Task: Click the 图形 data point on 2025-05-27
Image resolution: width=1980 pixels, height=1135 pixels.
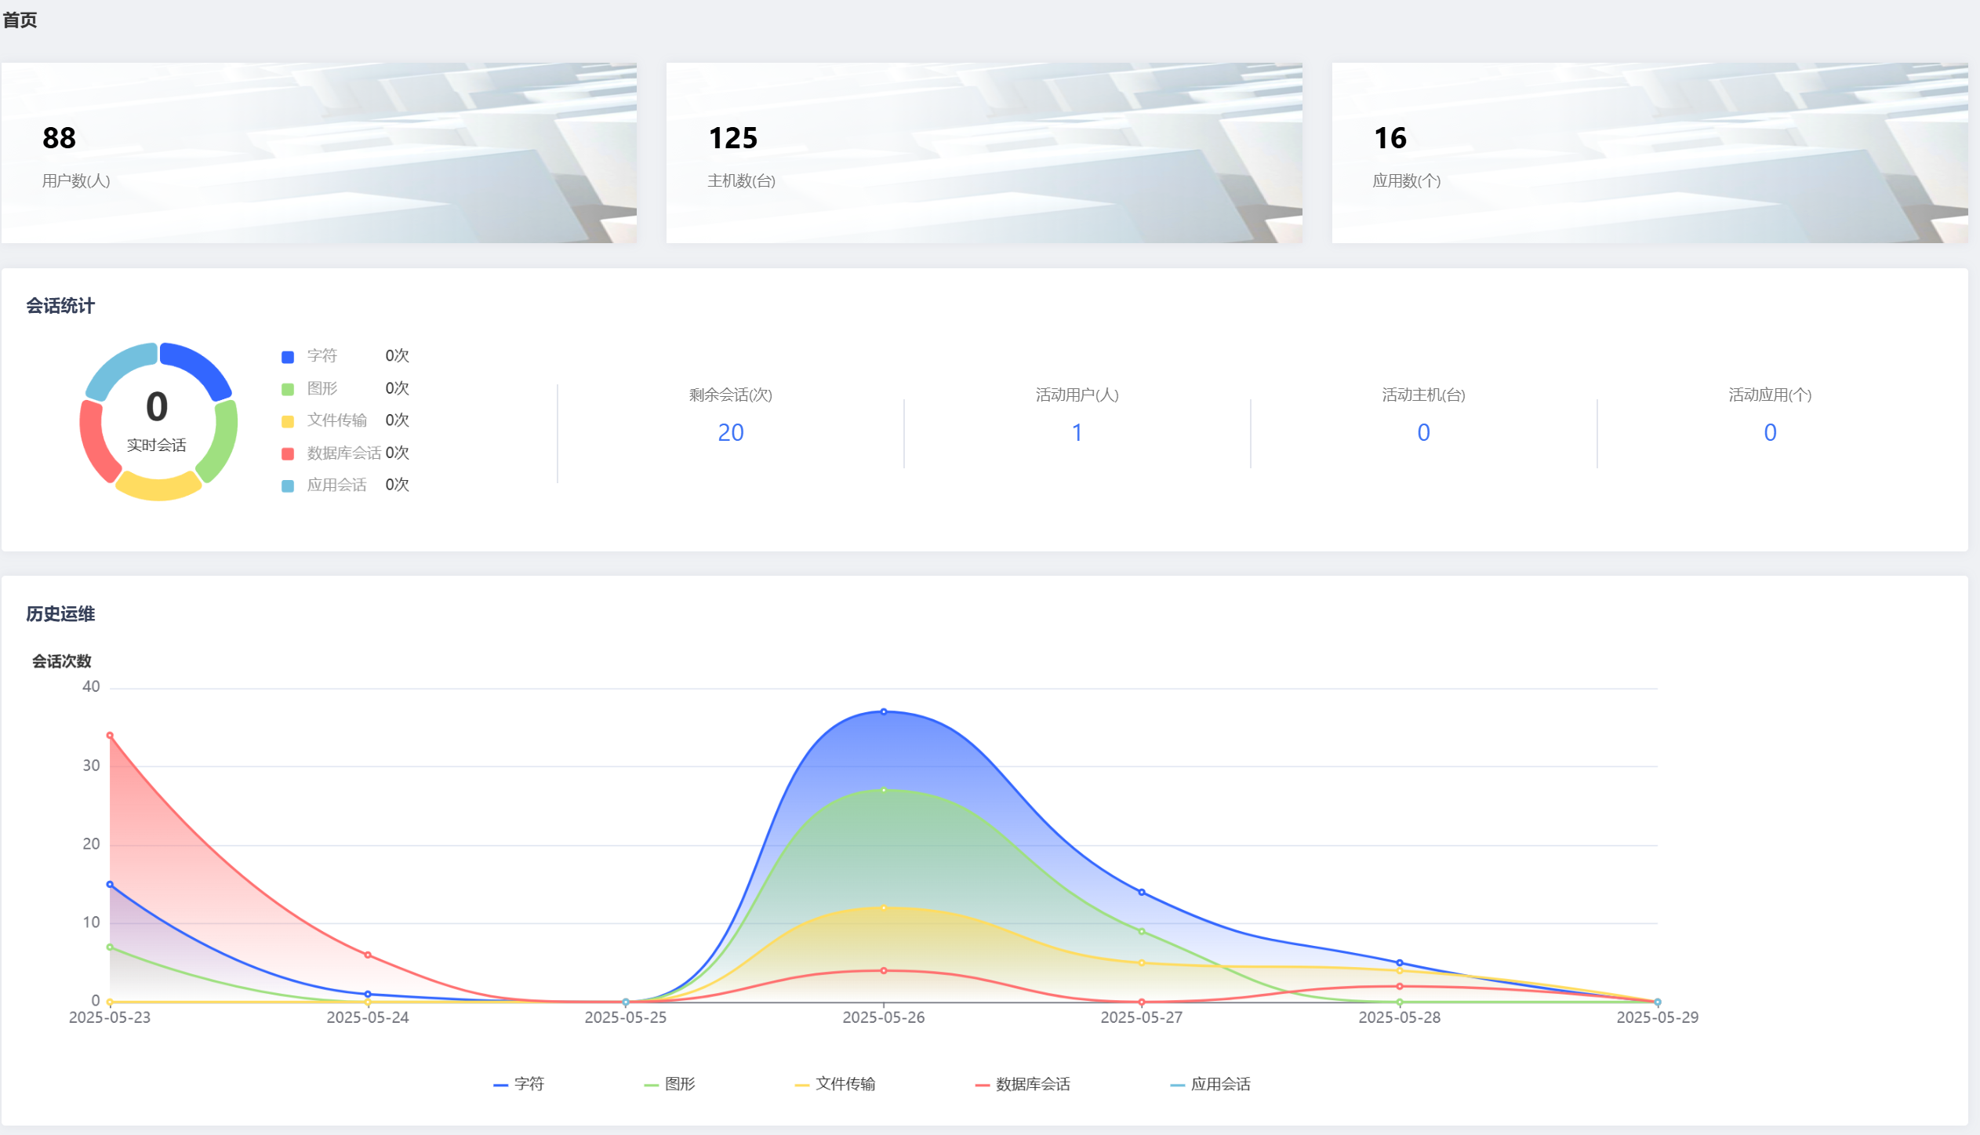Action: pyautogui.click(x=1142, y=931)
